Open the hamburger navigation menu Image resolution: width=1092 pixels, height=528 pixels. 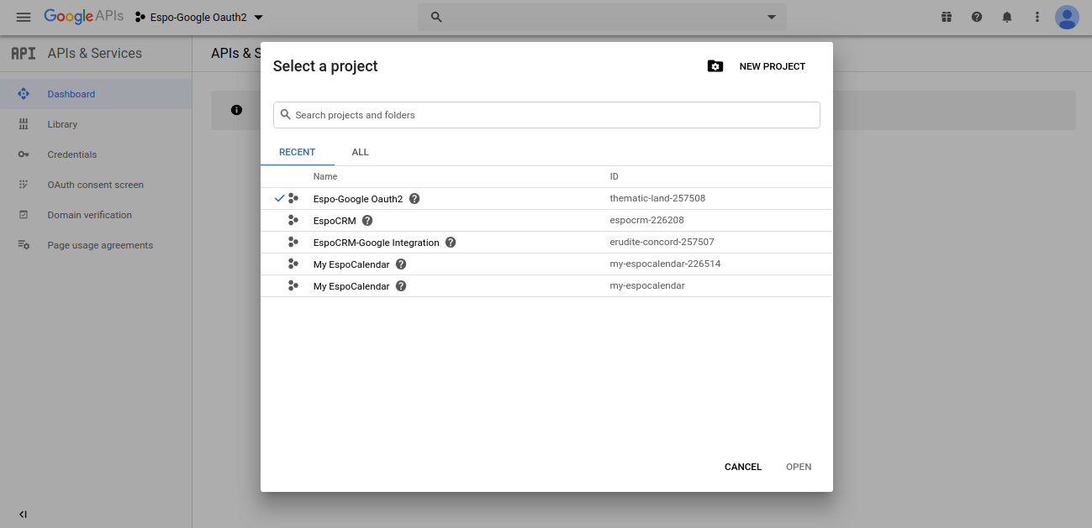tap(24, 17)
